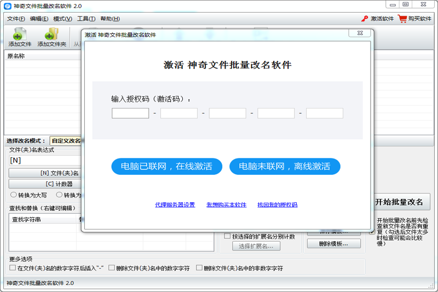The width and height of the screenshot is (438, 292).
Task: Click the shopping cart Buy Software (购买软件) icon
Action: pyautogui.click(x=402, y=19)
